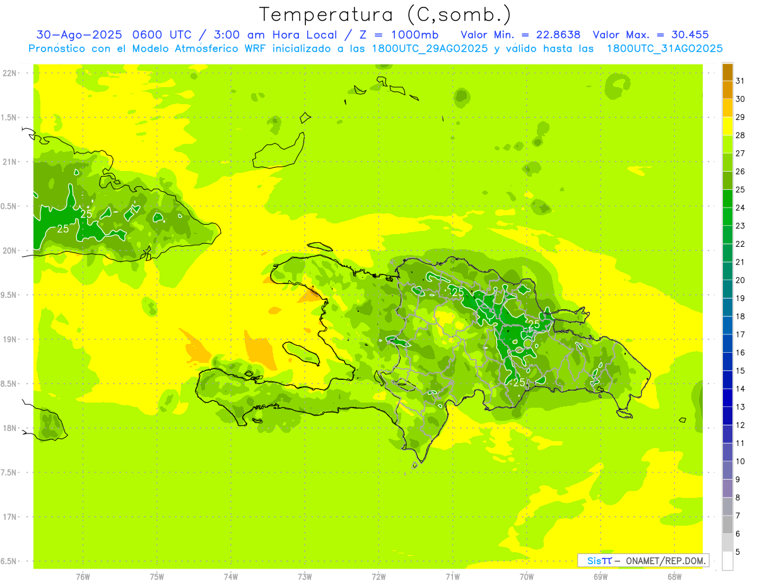
Task: Pick the yellow legend swatch between 28 and 29
Action: point(727,126)
